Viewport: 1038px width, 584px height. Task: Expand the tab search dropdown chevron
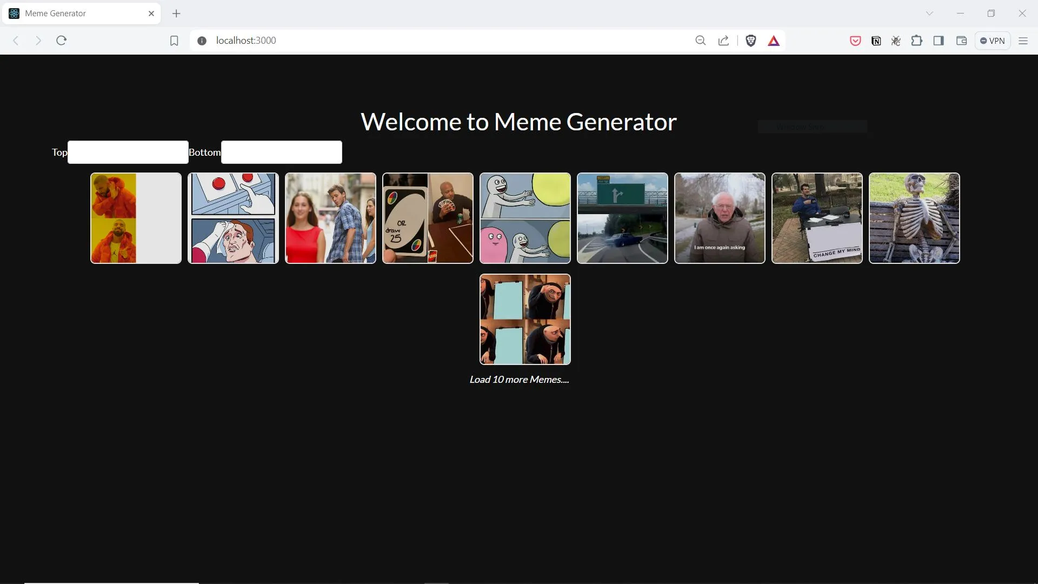point(930,14)
